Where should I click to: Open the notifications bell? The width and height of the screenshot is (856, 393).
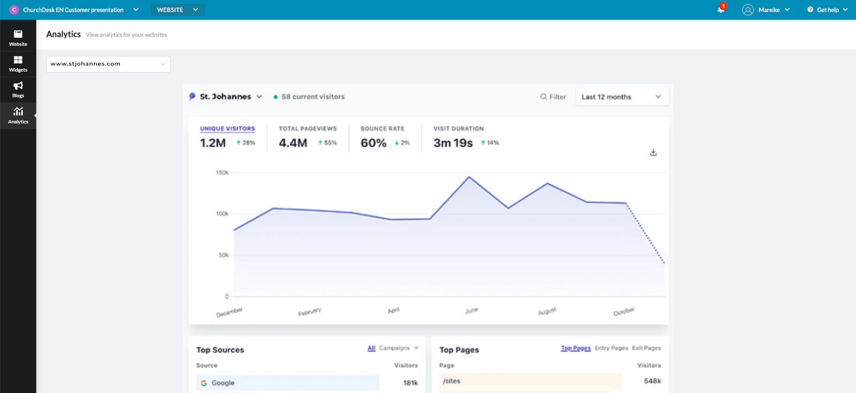click(721, 10)
